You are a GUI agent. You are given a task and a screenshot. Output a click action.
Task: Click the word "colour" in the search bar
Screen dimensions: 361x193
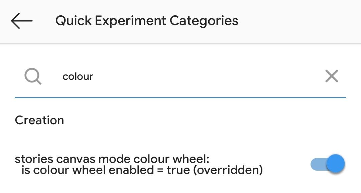click(78, 77)
